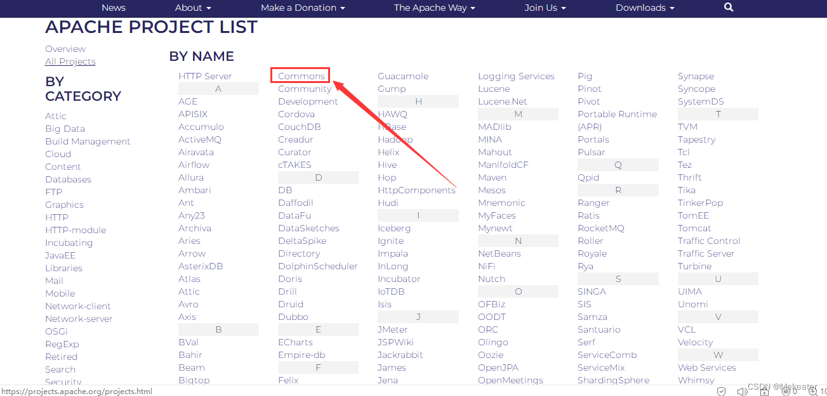Click the ad-blocker icon in the status bar
The width and height of the screenshot is (827, 396).
[x=786, y=392]
